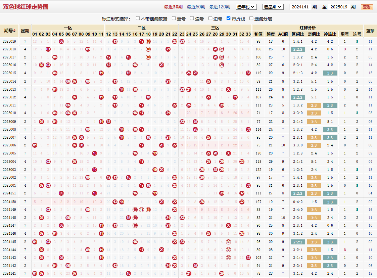Click the start period field 2024141
Image resolution: width=377 pixels, height=278 pixels.
(300, 7)
